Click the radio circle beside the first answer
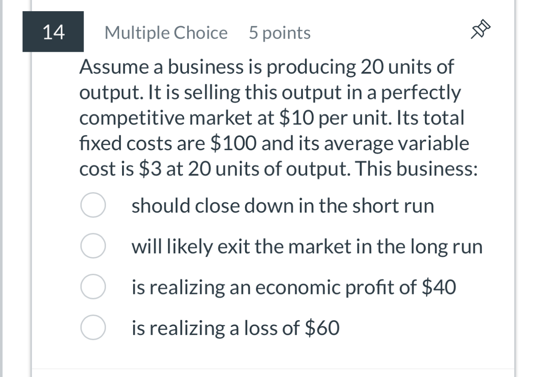Screen dimensions: 550x377 [x=93, y=205]
